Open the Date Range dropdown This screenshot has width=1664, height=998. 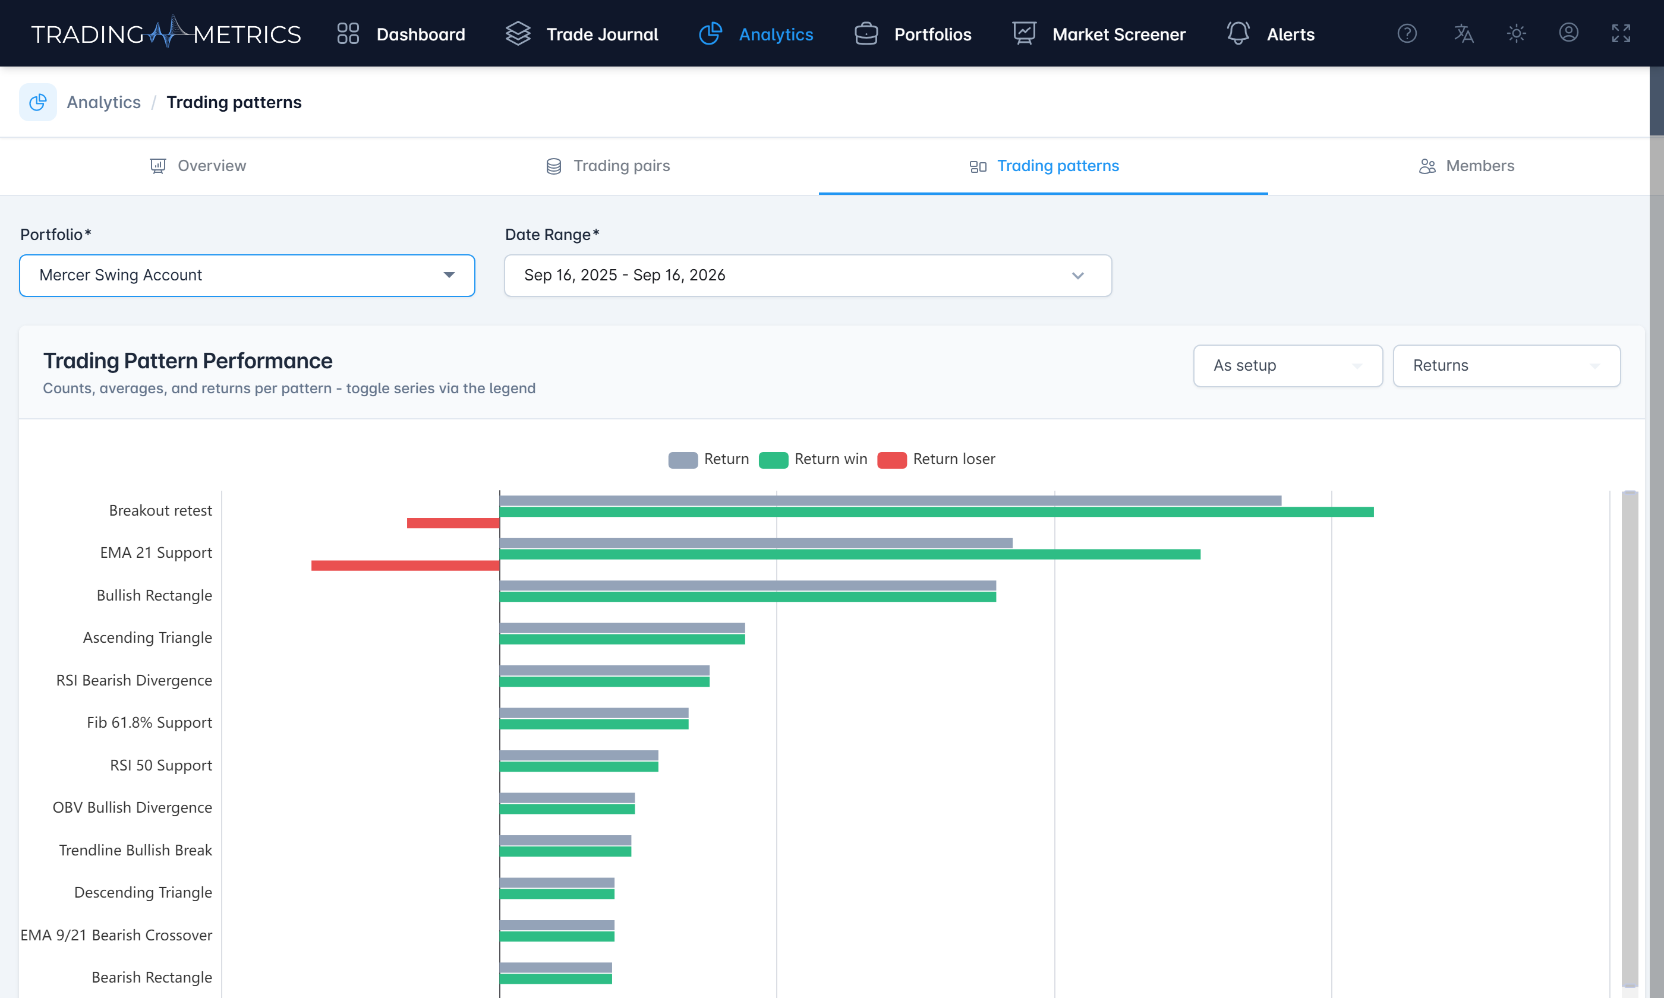[808, 275]
